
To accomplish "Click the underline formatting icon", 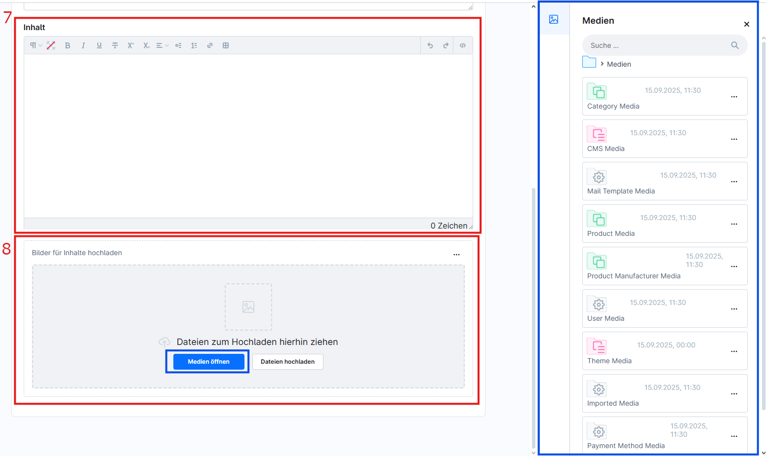I will tap(99, 45).
